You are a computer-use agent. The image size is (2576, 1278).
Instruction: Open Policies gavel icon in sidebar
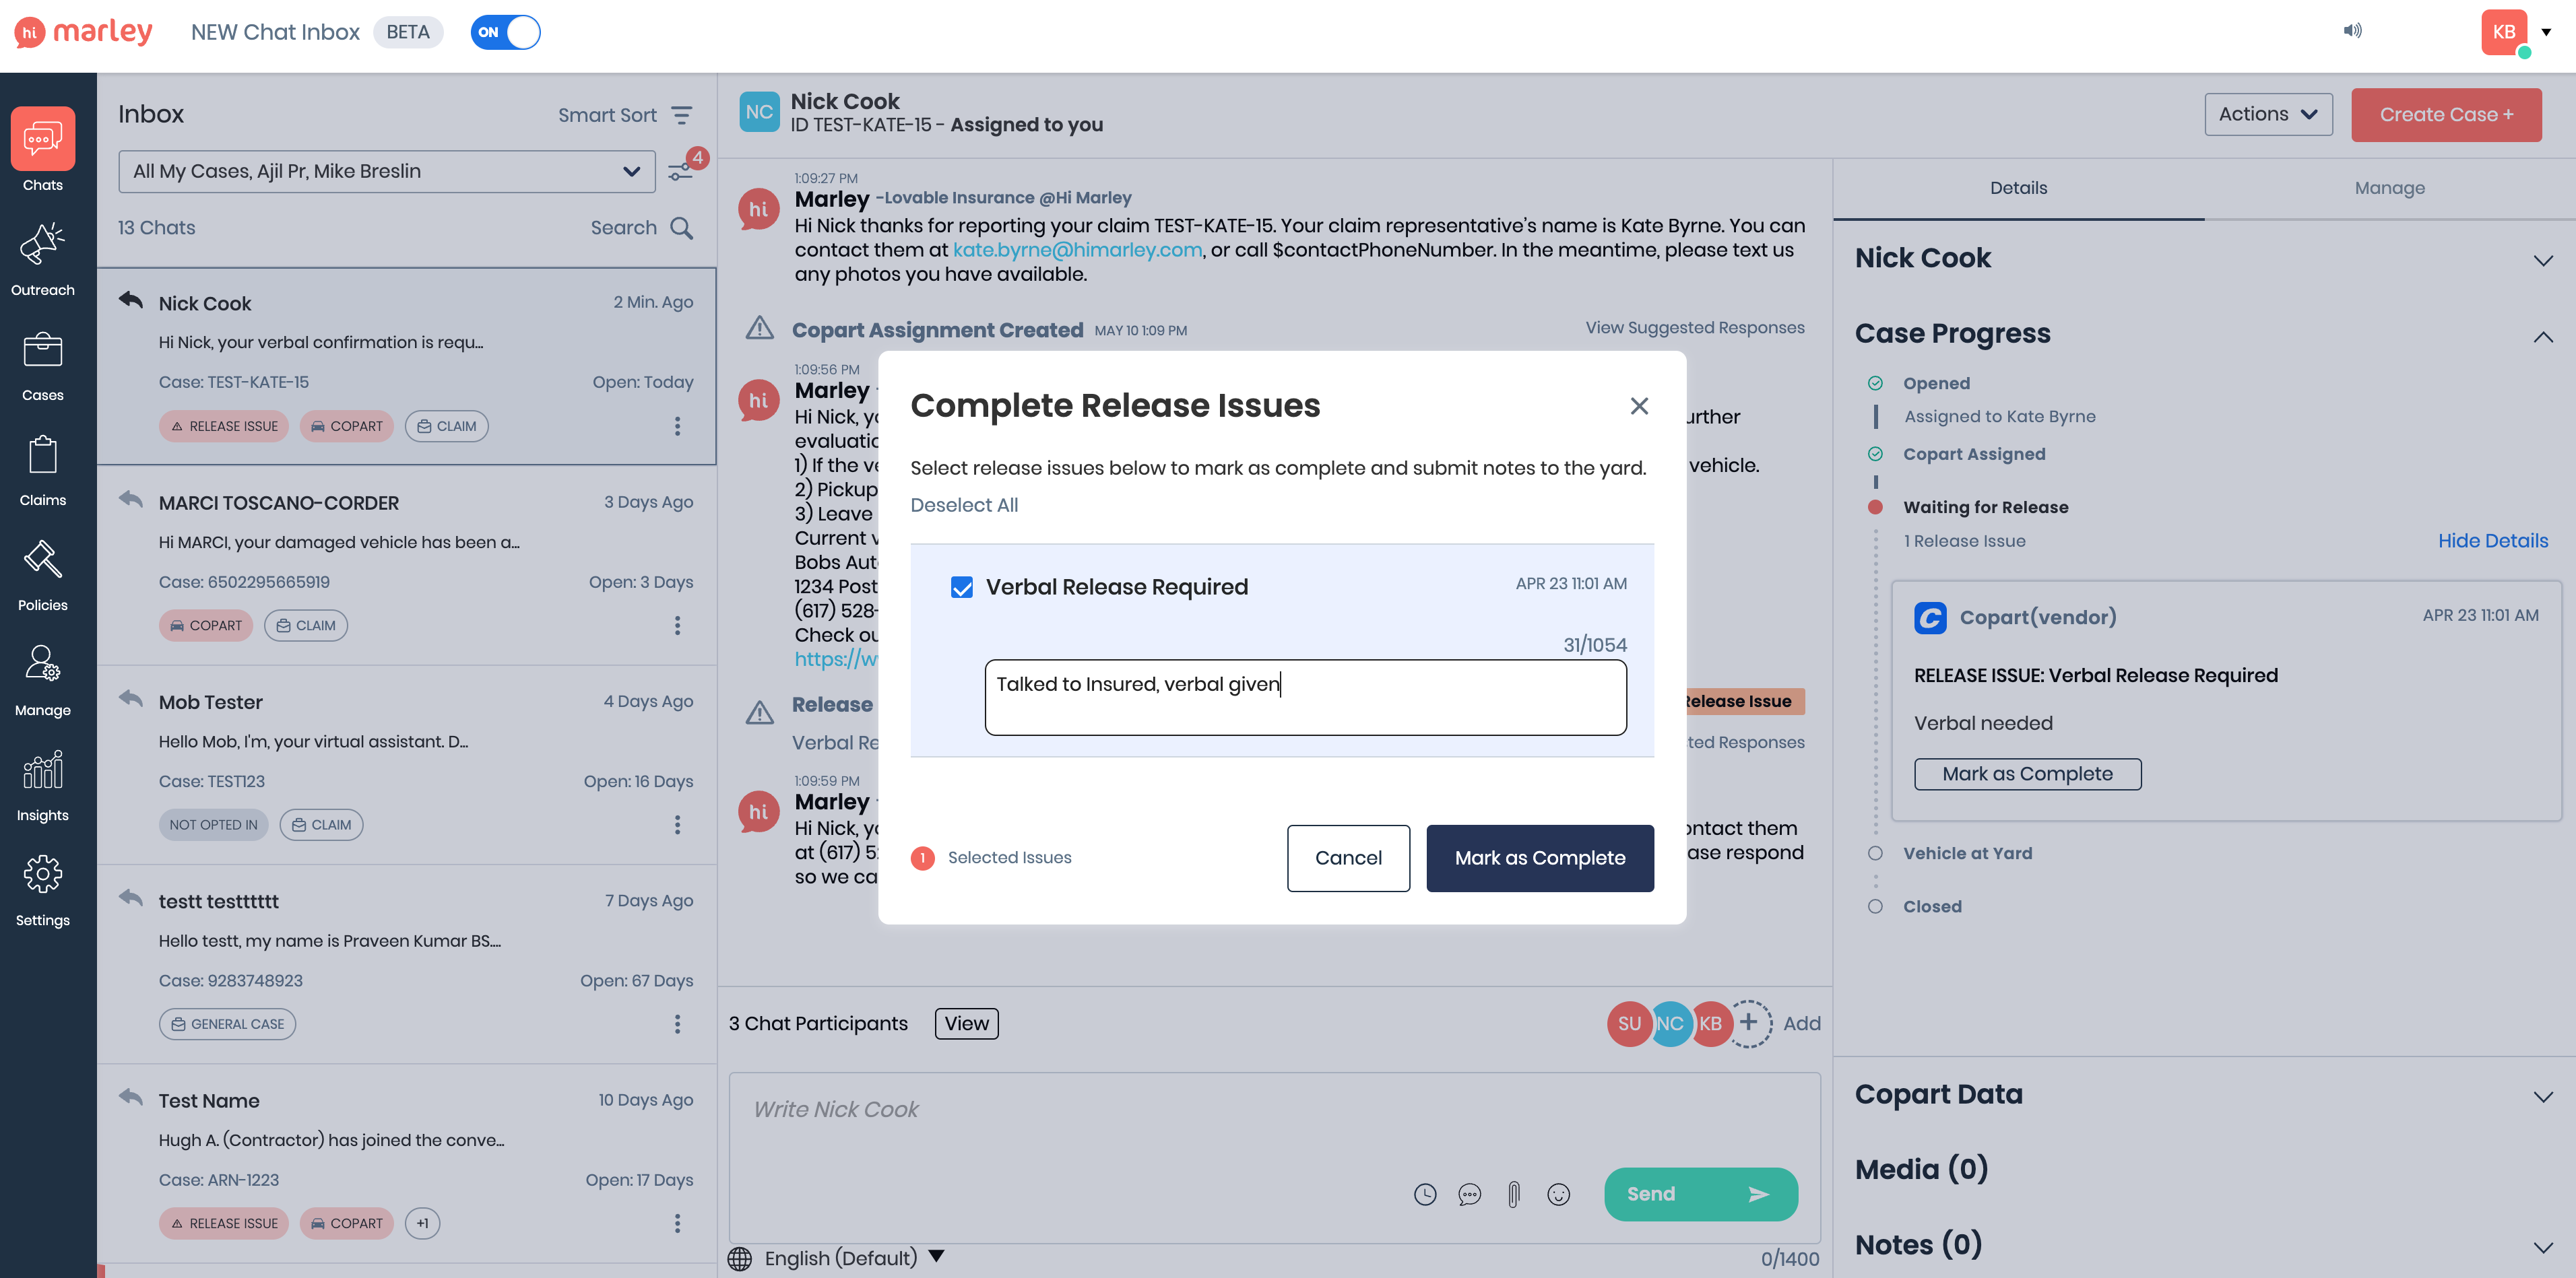tap(42, 574)
